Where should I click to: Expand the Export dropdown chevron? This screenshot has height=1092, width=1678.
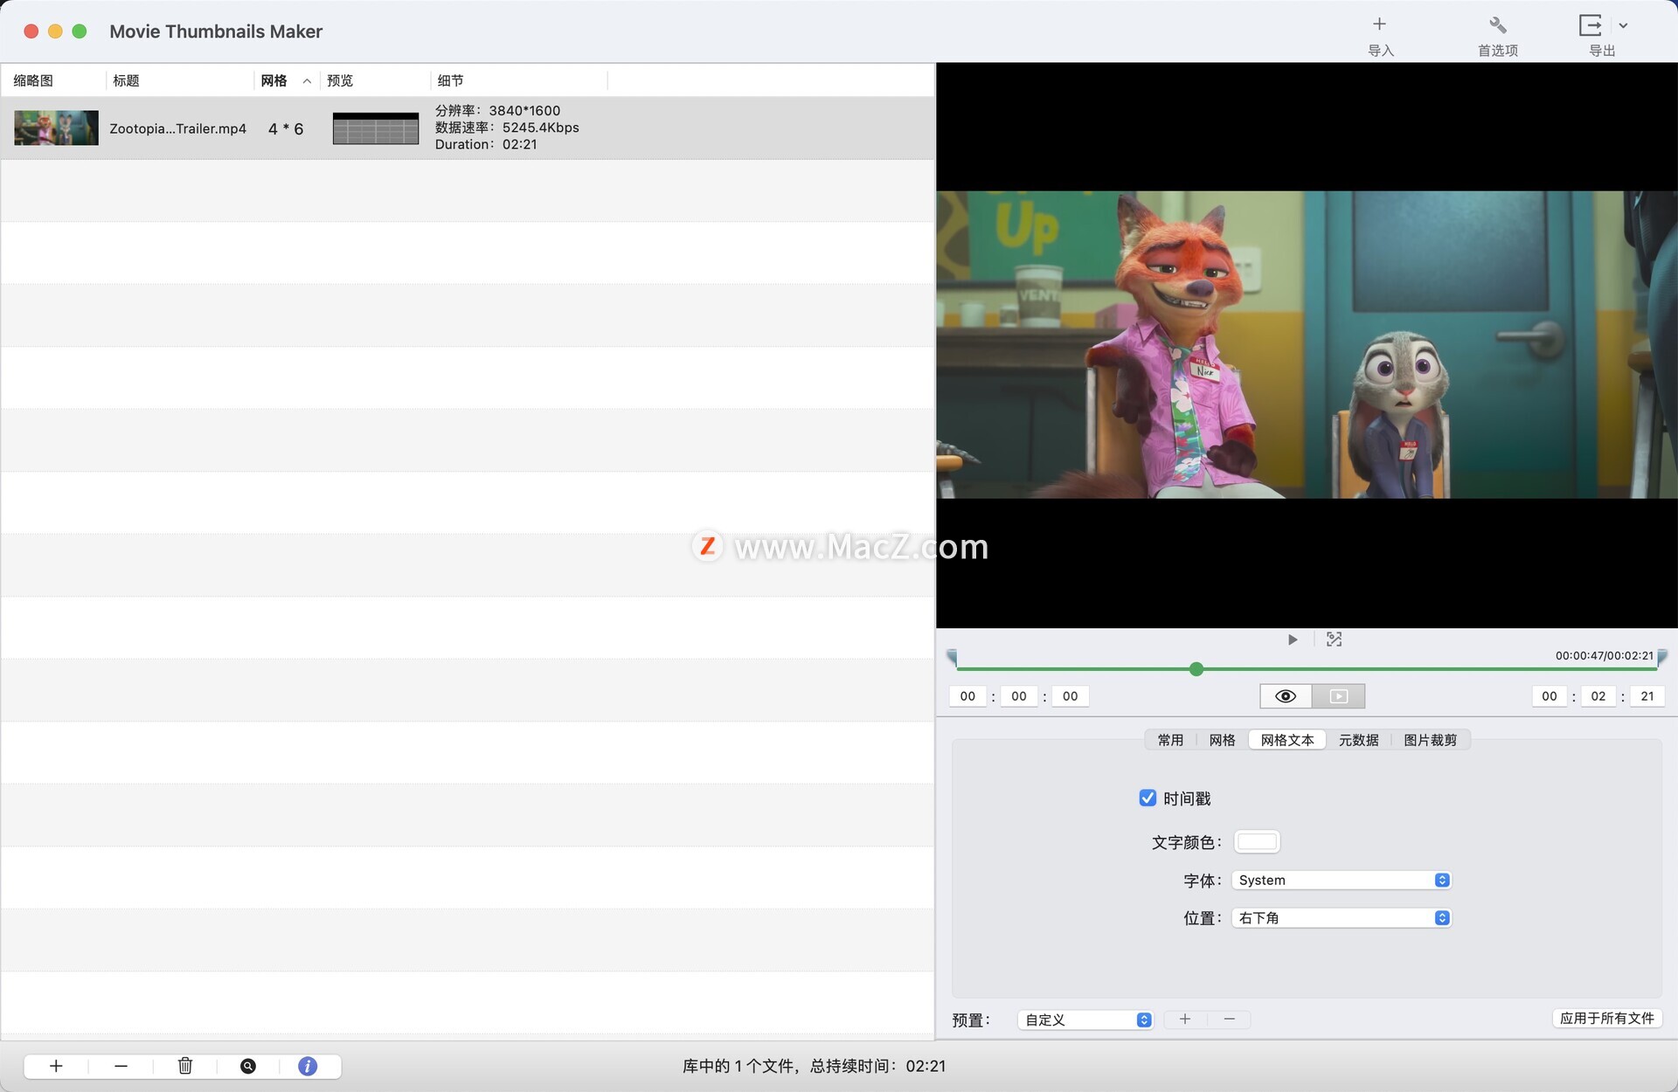1623,26
